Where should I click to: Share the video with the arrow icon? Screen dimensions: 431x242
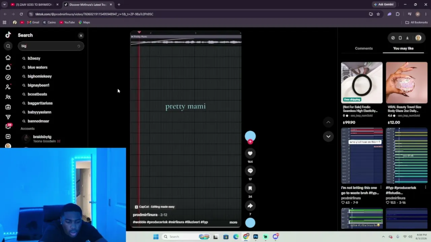point(250,206)
